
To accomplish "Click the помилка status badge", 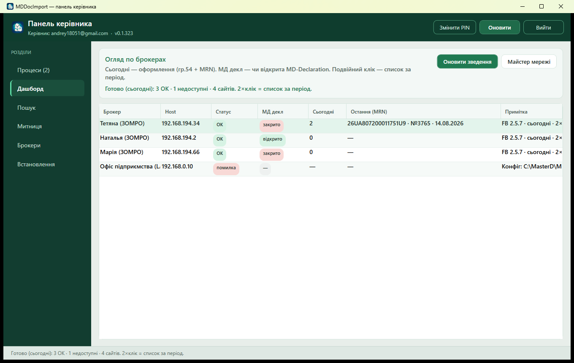I will coord(226,168).
